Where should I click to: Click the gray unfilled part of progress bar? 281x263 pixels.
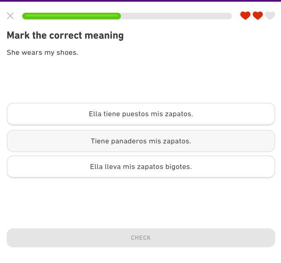pyautogui.click(x=176, y=16)
